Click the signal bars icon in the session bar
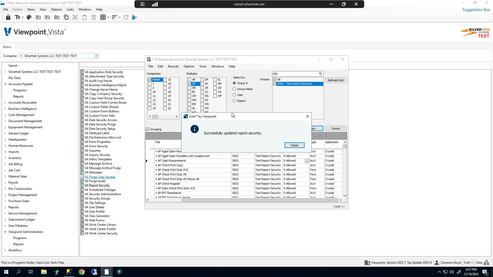This screenshot has width=493, height=277. pos(155,4)
